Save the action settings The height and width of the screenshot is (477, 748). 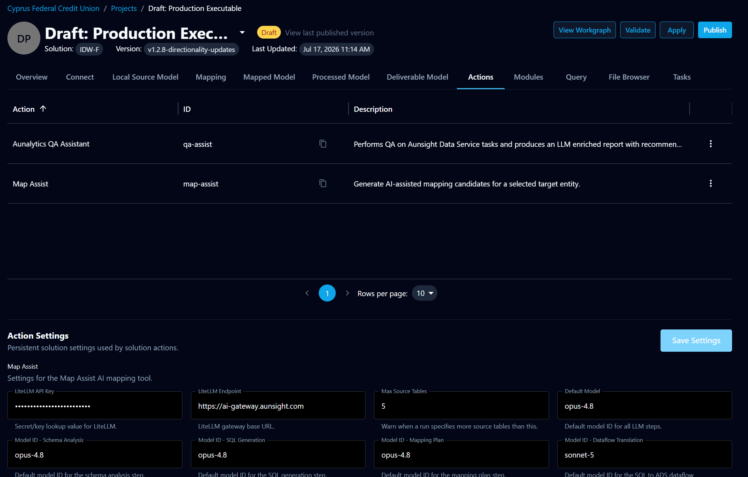696,340
